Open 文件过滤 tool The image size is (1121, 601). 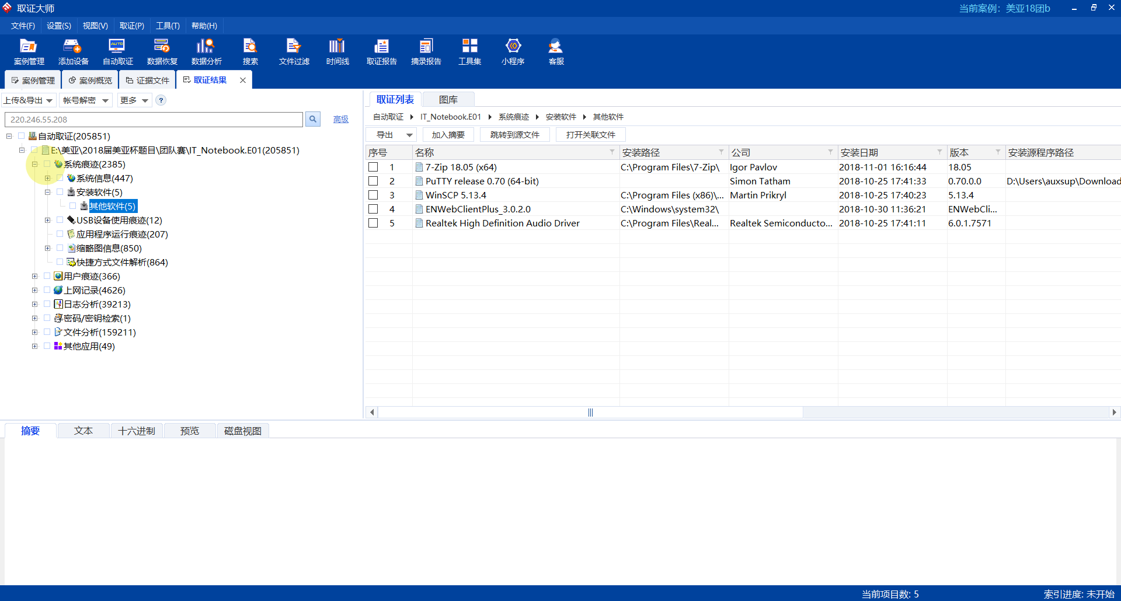[x=294, y=52]
